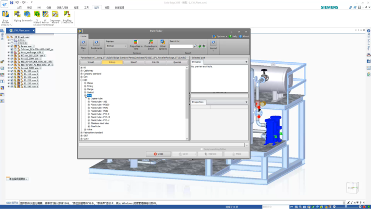The height and width of the screenshot is (209, 371).
Task: Expand Fabrication standard category
Action: (x=82, y=133)
